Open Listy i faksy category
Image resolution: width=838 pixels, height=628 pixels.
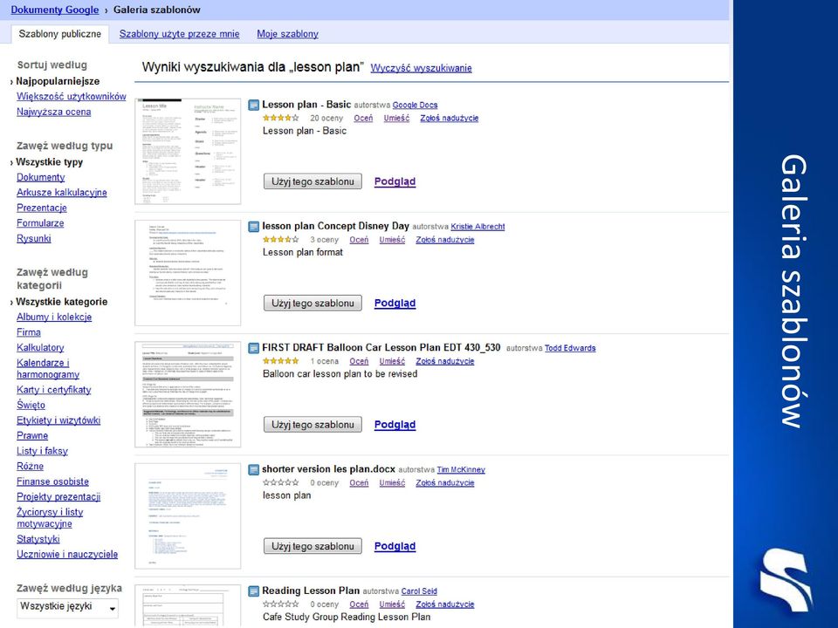click(x=42, y=451)
